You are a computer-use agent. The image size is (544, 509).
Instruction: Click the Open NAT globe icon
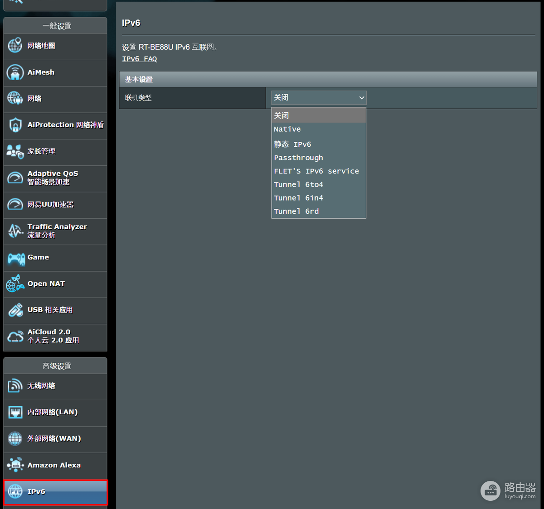pos(15,283)
